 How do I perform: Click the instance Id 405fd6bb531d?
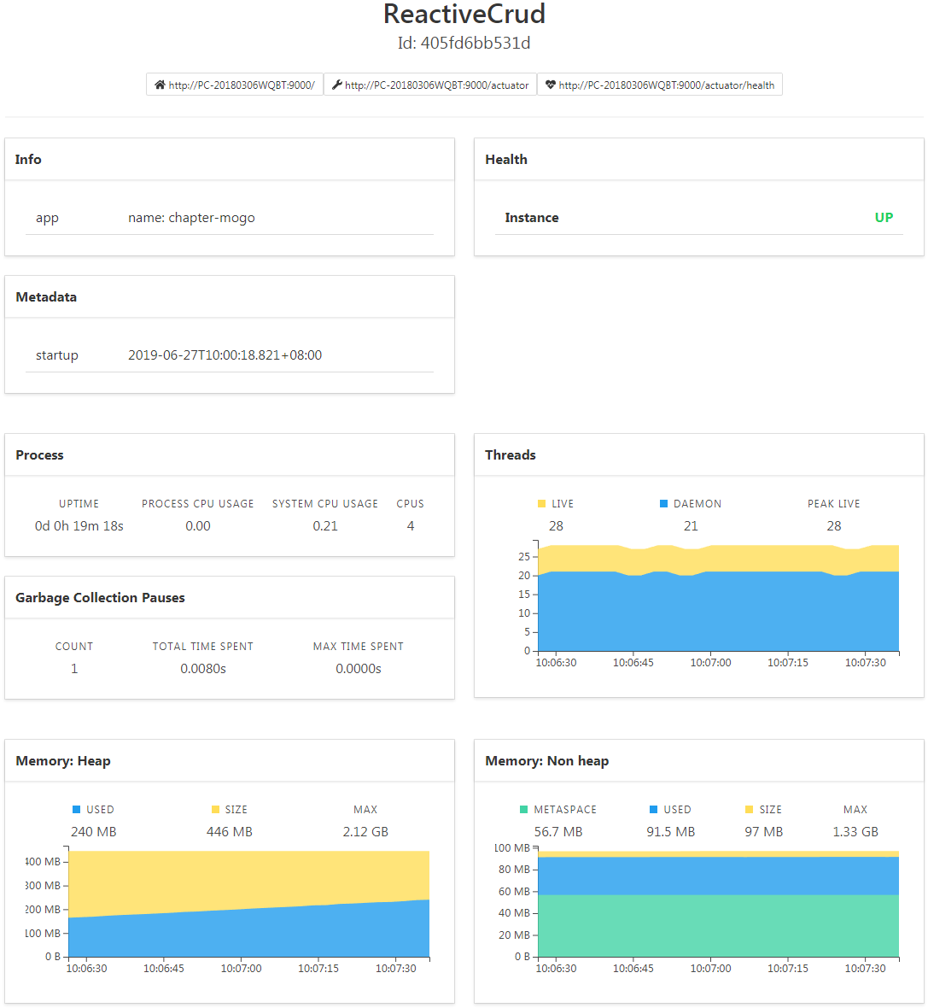tap(464, 42)
